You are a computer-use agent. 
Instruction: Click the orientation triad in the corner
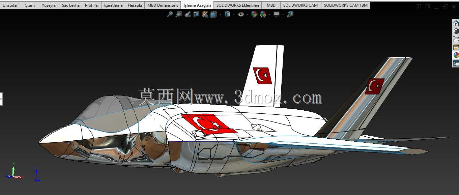[13, 171]
